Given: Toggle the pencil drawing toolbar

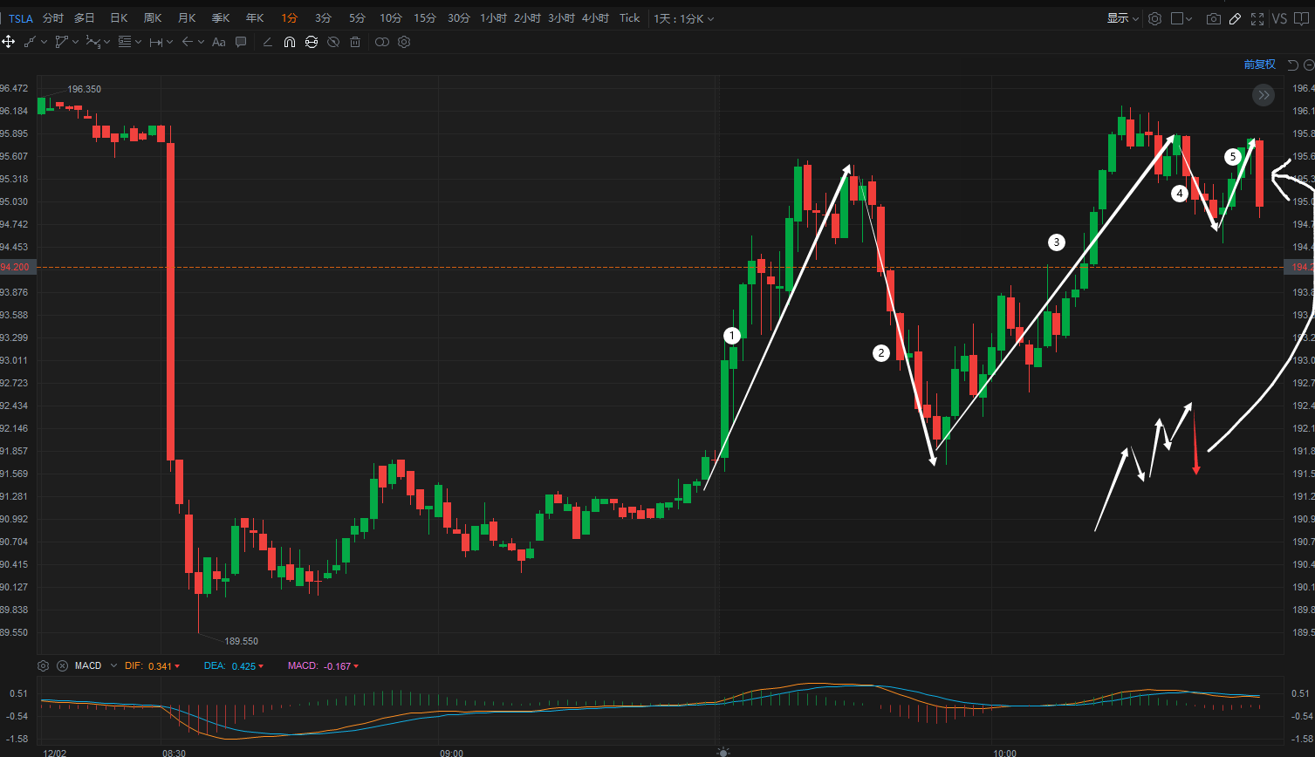Looking at the screenshot, I should (1235, 18).
